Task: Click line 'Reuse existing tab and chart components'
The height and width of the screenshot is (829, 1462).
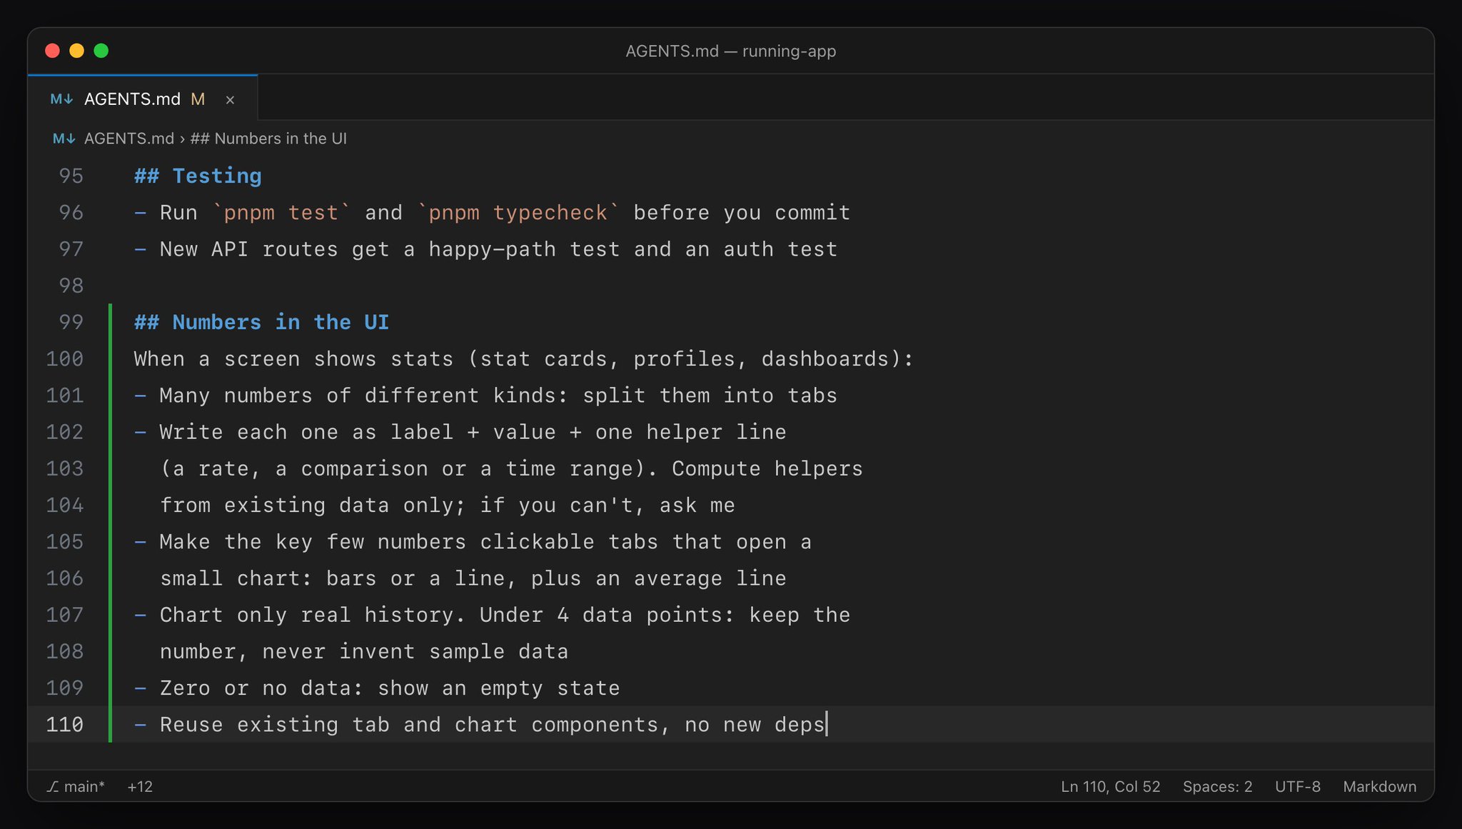Action: pos(480,724)
